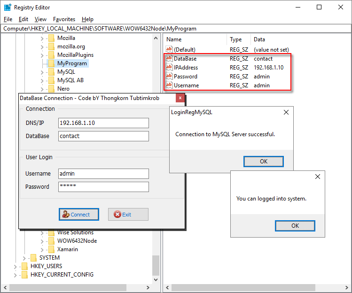The width and height of the screenshot is (352, 293).
Task: Expand the Mozilla tree node
Action: click(x=43, y=38)
